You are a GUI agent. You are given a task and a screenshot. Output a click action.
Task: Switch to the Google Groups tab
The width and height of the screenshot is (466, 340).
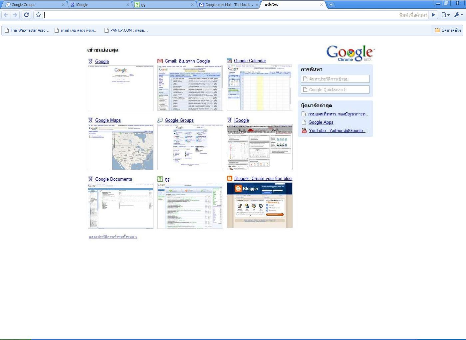pyautogui.click(x=33, y=5)
